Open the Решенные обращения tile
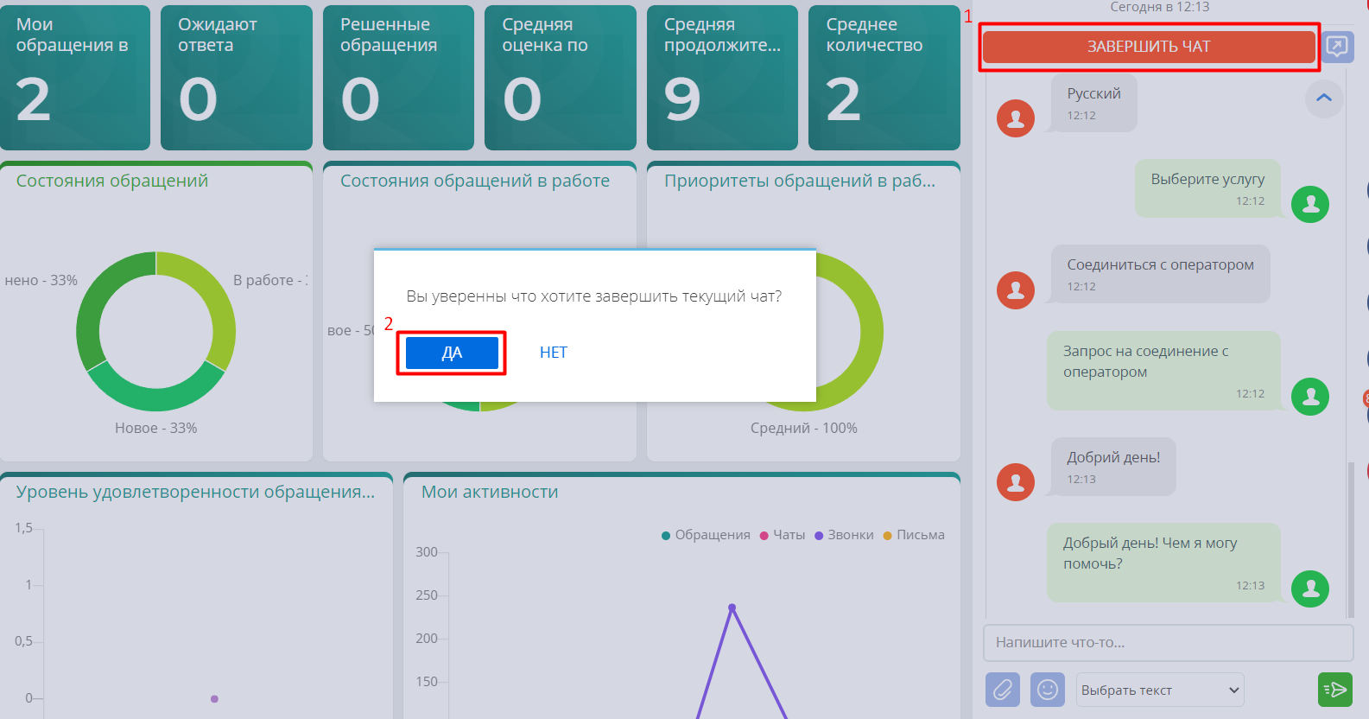 398,78
